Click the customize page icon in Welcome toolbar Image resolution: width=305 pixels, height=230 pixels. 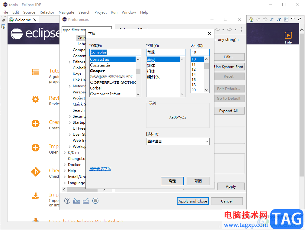tap(286, 19)
